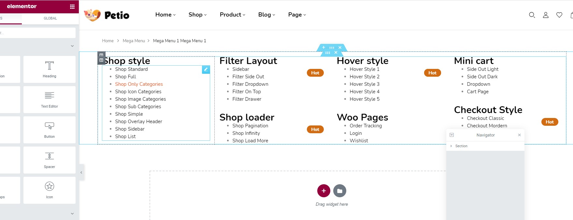Click the Add Template folder button
Image resolution: width=573 pixels, height=220 pixels.
click(x=340, y=191)
